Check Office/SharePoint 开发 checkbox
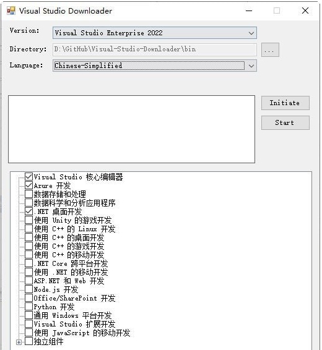Viewport: 322px width, 350px height. pyautogui.click(x=29, y=298)
